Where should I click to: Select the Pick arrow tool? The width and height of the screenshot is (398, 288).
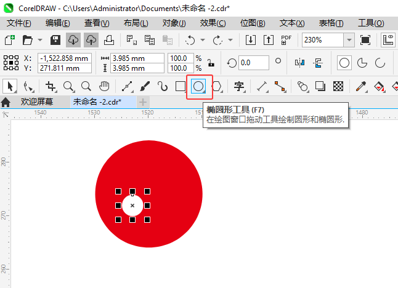click(10, 86)
